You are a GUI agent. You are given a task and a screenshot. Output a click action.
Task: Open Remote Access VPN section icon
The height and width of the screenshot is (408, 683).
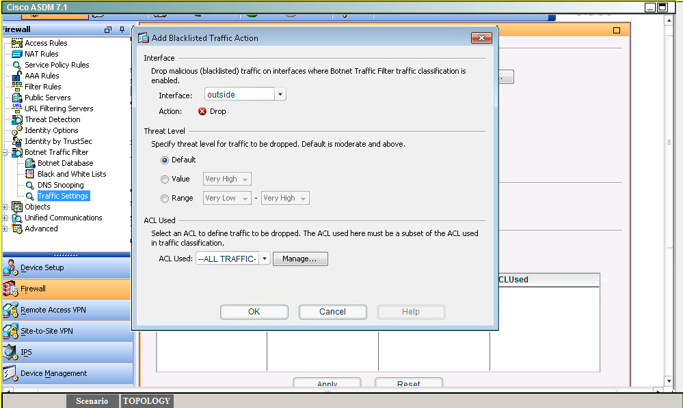tap(10, 310)
